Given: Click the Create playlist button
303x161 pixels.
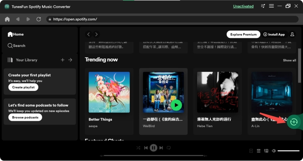Looking at the screenshot, I should 23,87.
